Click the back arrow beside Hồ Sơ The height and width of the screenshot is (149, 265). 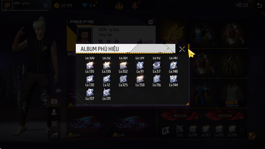point(259,5)
